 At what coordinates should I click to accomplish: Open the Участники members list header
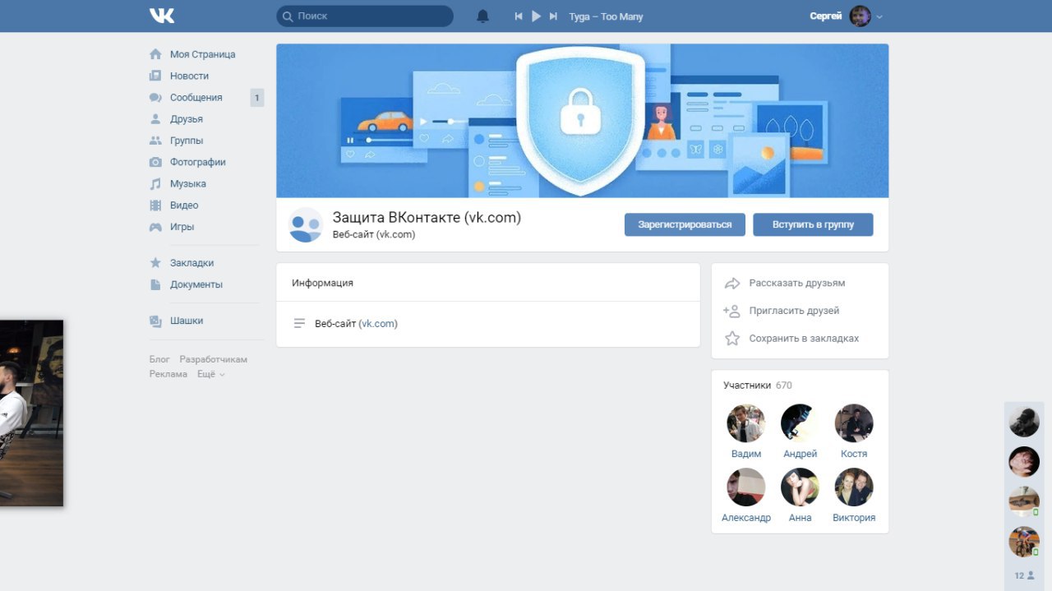(x=757, y=385)
